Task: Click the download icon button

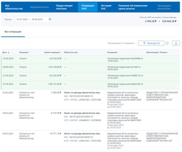Action: pyautogui.click(x=176, y=43)
